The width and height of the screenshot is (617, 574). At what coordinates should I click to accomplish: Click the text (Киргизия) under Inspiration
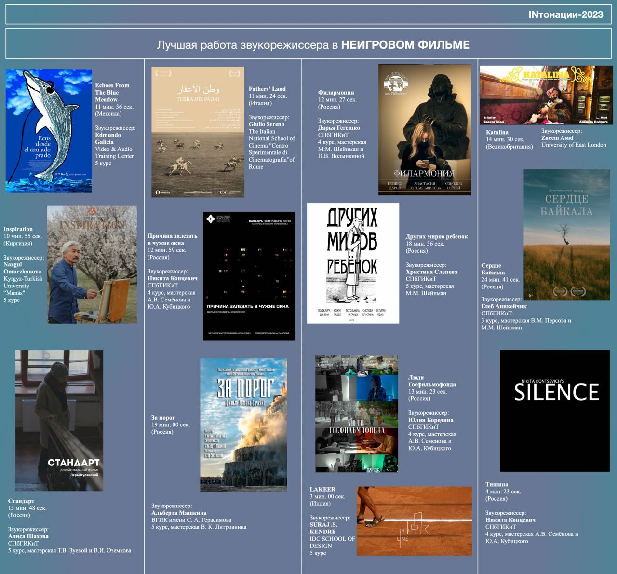[x=18, y=244]
